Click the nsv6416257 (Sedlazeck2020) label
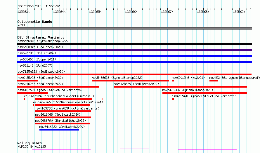Image resolution: width=260 pixels, height=153 pixels. click(40, 84)
